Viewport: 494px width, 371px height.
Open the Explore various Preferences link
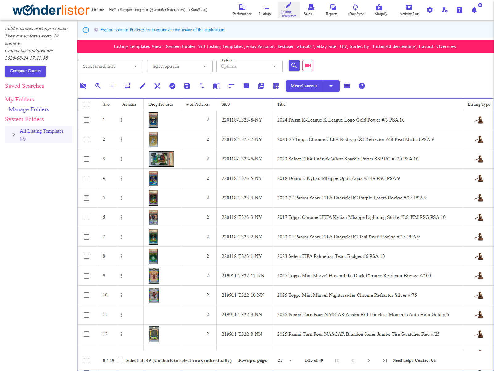(163, 30)
